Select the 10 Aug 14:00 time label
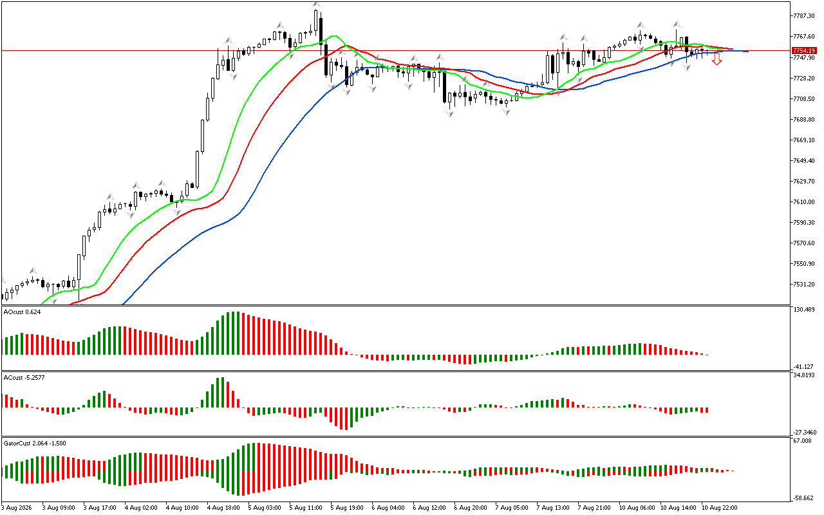This screenshot has width=824, height=515. pyautogui.click(x=679, y=507)
